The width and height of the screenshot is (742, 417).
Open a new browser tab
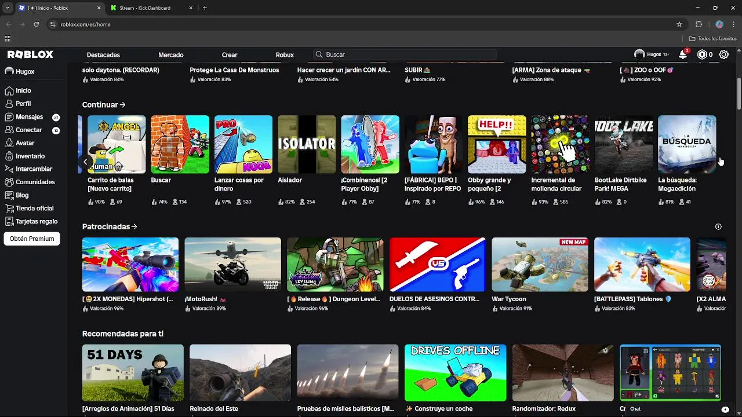pyautogui.click(x=205, y=8)
